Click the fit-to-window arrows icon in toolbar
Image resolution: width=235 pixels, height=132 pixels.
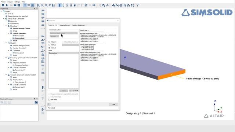click(132, 5)
